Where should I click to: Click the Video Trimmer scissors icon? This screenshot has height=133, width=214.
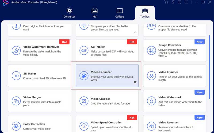point(151,76)
